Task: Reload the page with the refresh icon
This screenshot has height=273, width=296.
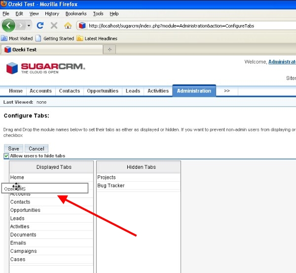Action: (40, 25)
